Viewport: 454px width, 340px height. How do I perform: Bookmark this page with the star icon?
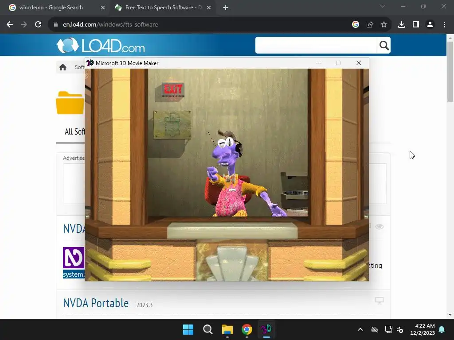[384, 25]
